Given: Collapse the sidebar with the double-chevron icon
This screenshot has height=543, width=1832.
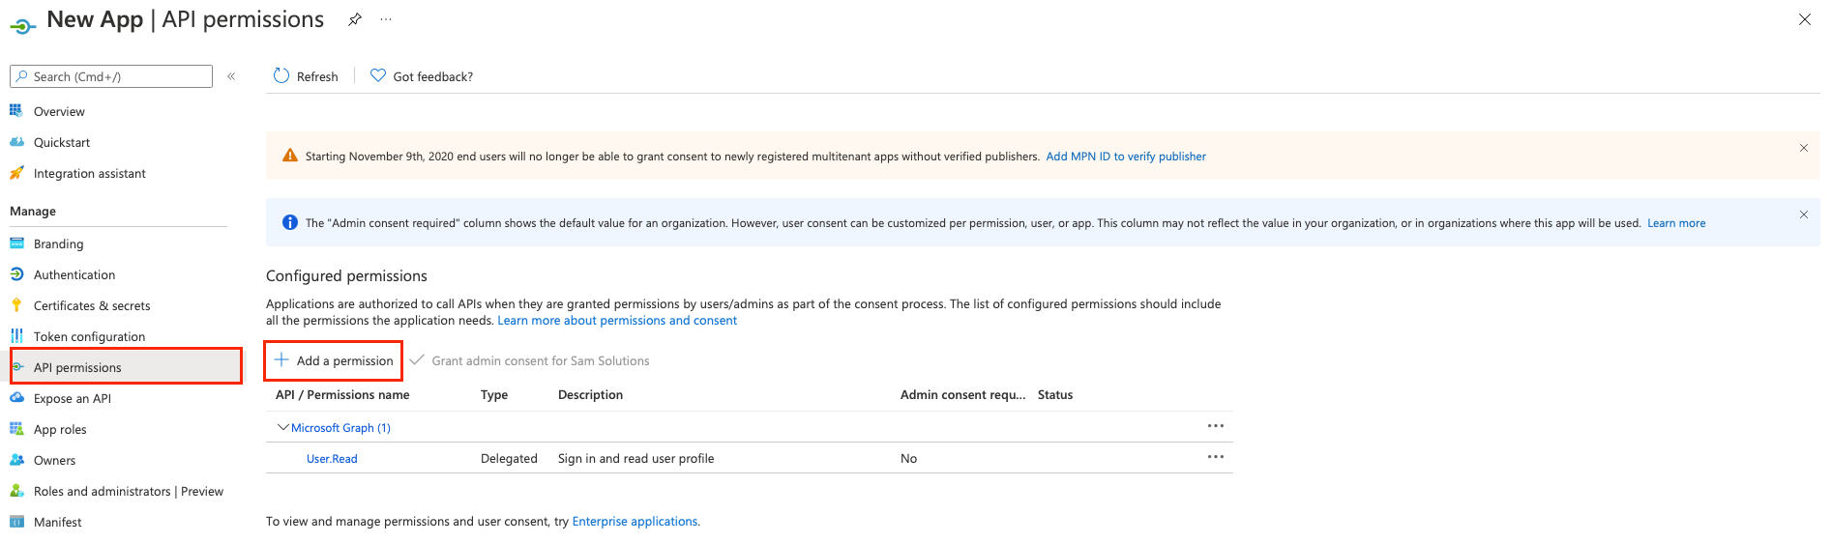Looking at the screenshot, I should point(231,76).
